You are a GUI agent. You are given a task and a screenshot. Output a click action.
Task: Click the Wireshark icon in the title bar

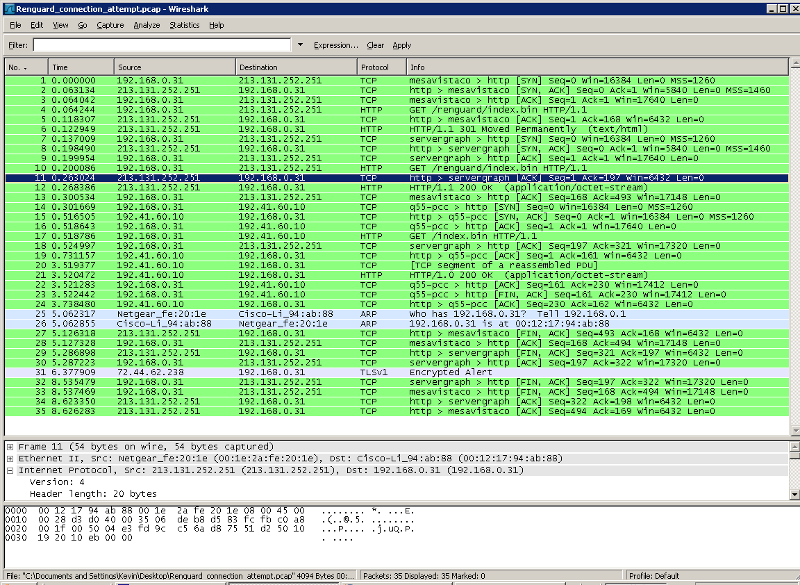pos(9,9)
